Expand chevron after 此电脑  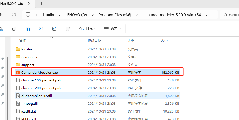[60, 15]
